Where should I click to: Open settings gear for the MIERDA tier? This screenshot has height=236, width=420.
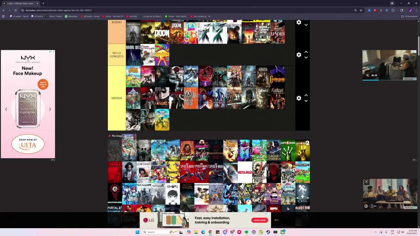299,98
